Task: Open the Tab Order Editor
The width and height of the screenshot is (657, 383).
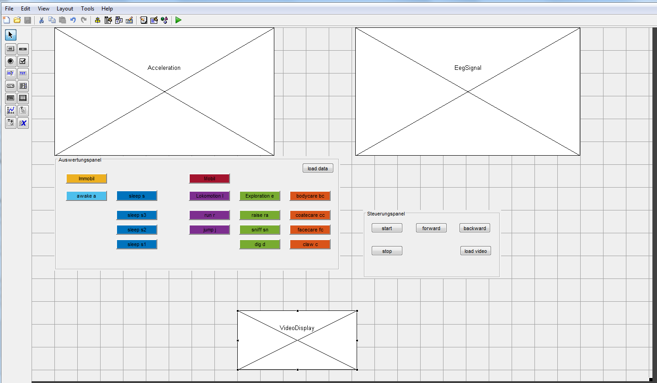Action: [x=119, y=20]
